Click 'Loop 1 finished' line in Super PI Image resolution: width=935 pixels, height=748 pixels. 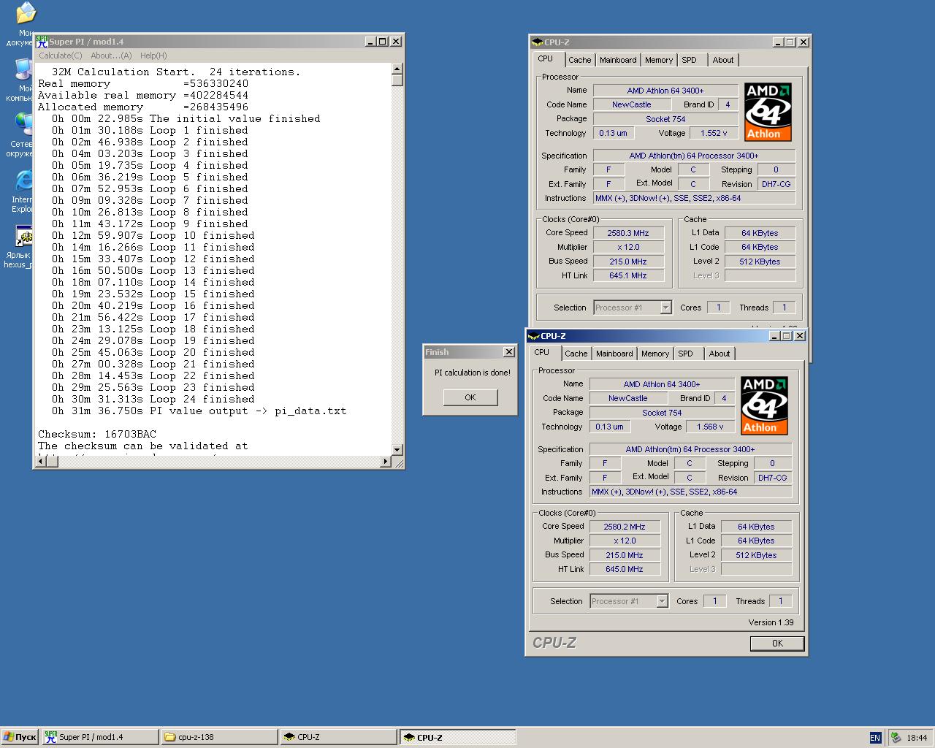(x=150, y=130)
